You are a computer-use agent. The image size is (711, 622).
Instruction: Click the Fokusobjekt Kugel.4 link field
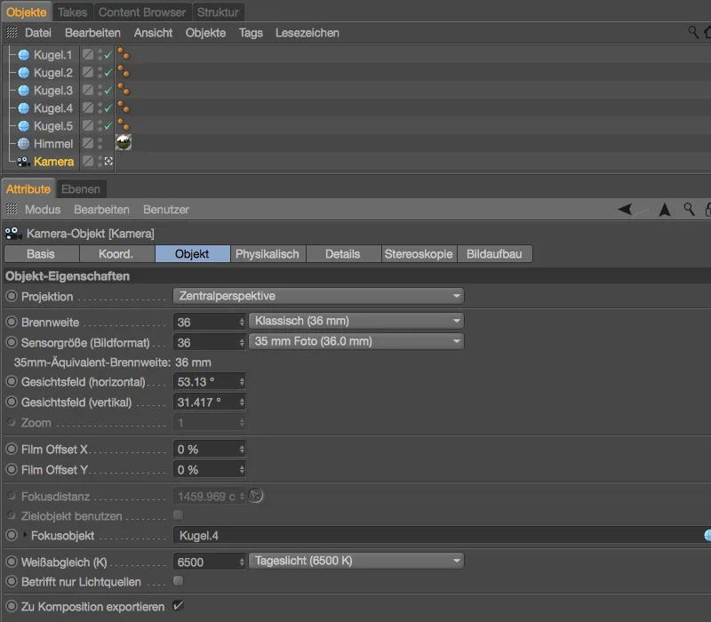click(x=438, y=536)
